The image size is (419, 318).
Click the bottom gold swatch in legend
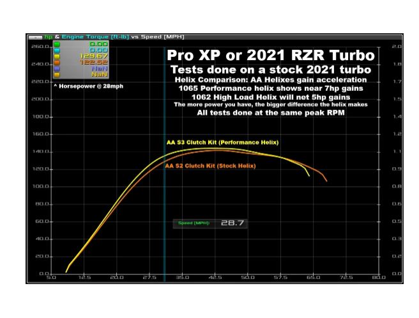(57, 74)
